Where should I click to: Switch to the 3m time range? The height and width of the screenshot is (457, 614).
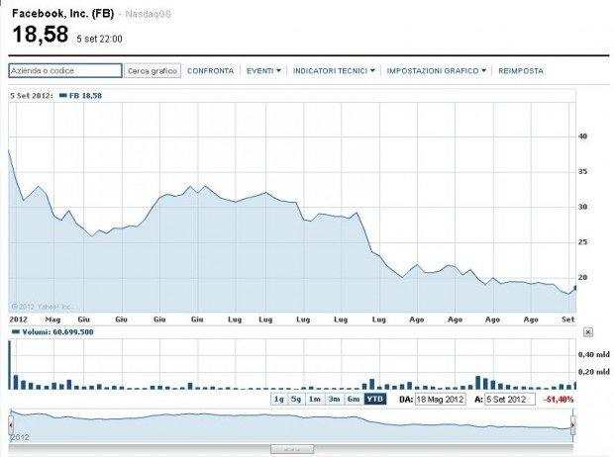tap(334, 399)
